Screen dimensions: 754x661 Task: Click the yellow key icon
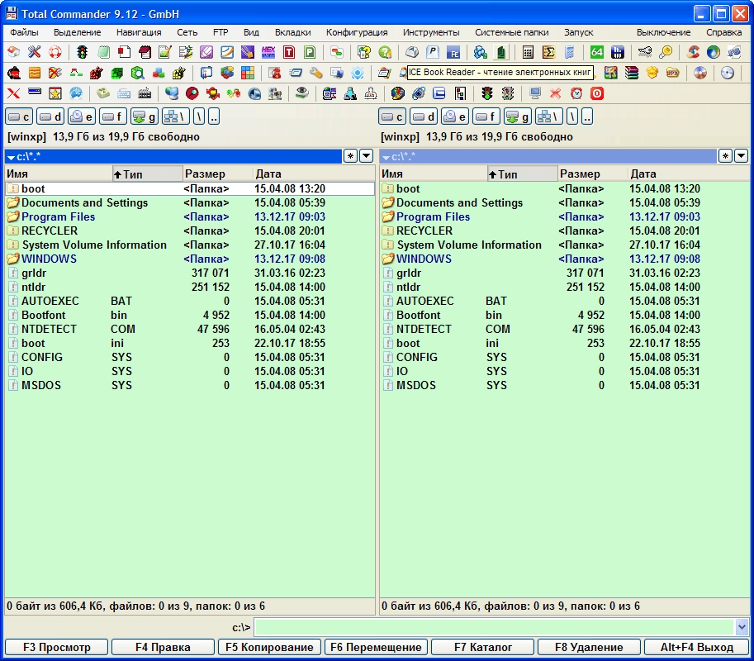coord(666,52)
